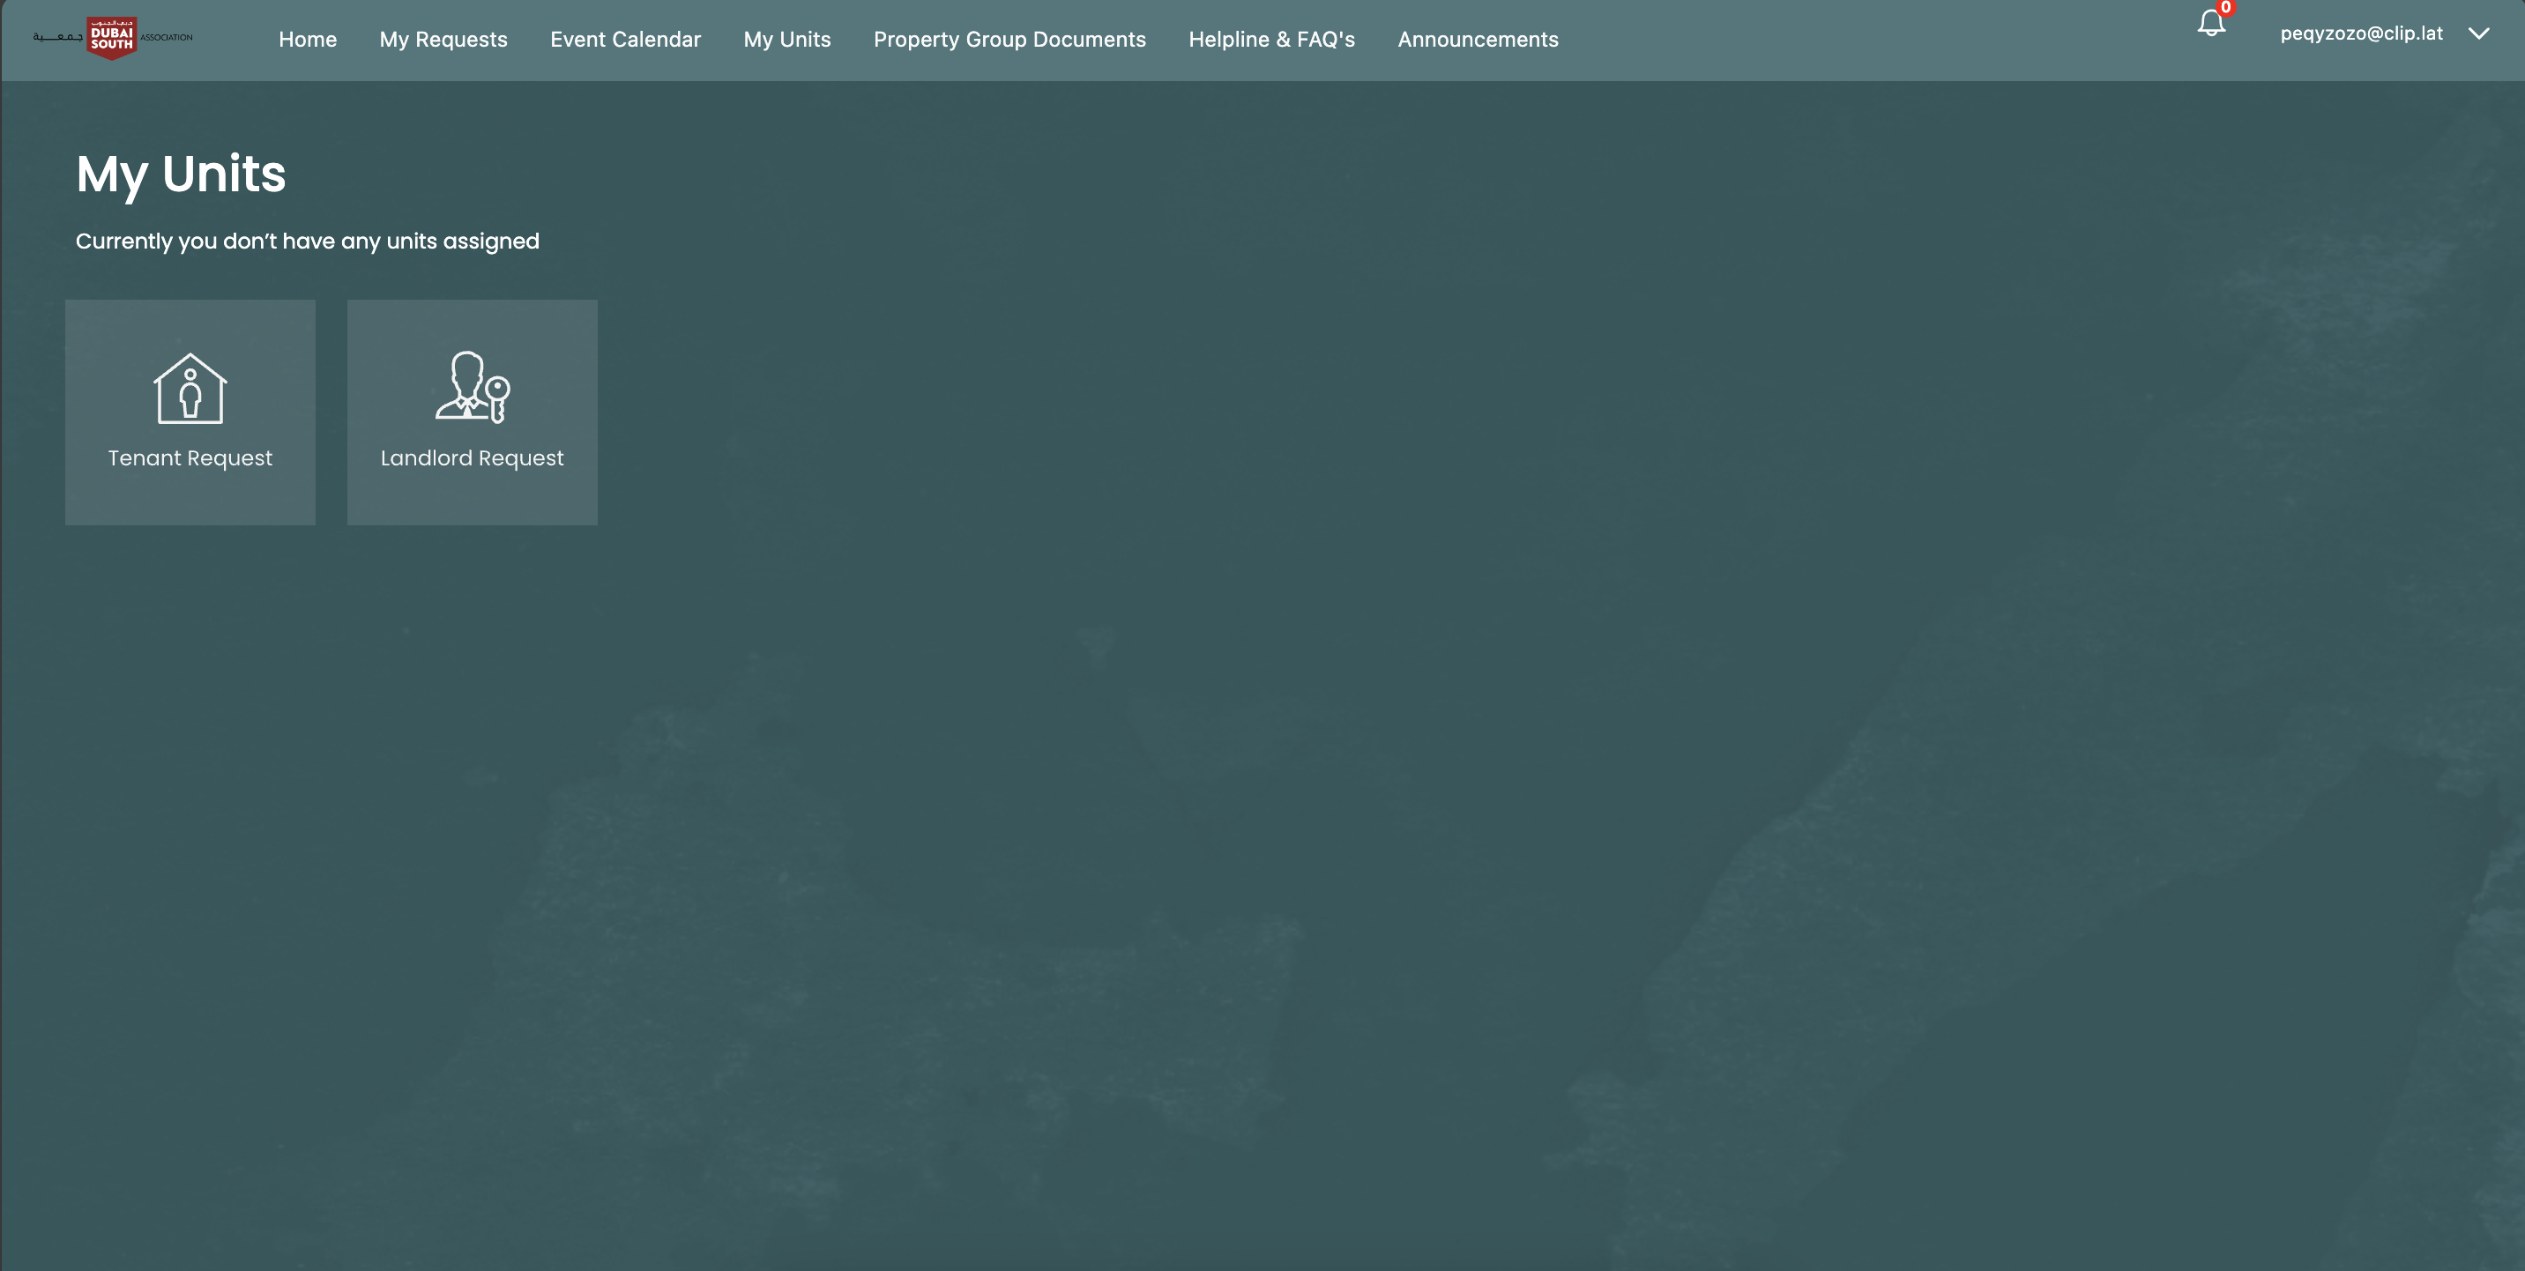This screenshot has width=2525, height=1271.
Task: Click the Landlord Request label
Action: [x=472, y=457]
